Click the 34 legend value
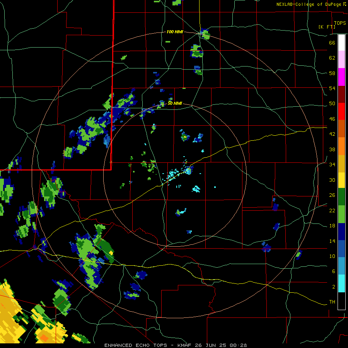The height and width of the screenshot is (348, 348). tap(332, 165)
